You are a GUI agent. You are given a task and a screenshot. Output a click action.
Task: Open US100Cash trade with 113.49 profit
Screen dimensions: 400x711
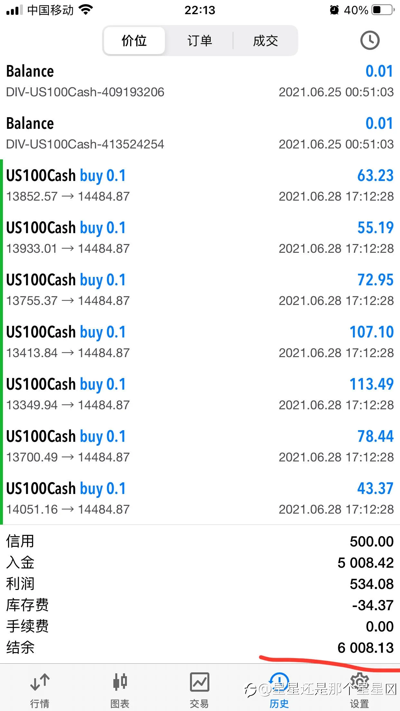(x=200, y=394)
